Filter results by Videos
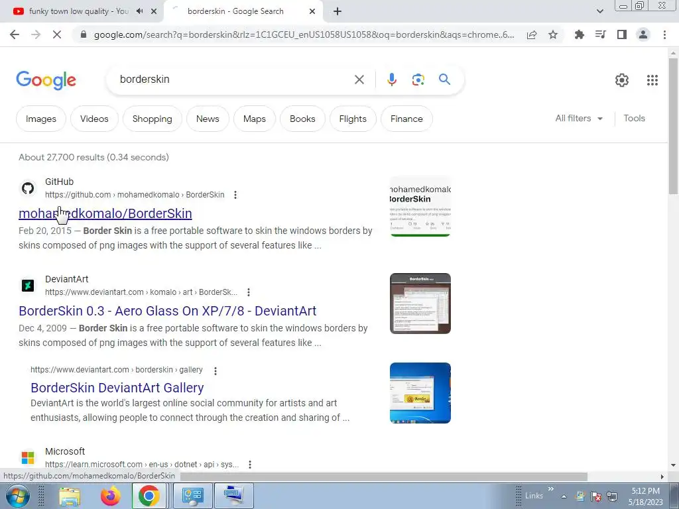 [94, 119]
